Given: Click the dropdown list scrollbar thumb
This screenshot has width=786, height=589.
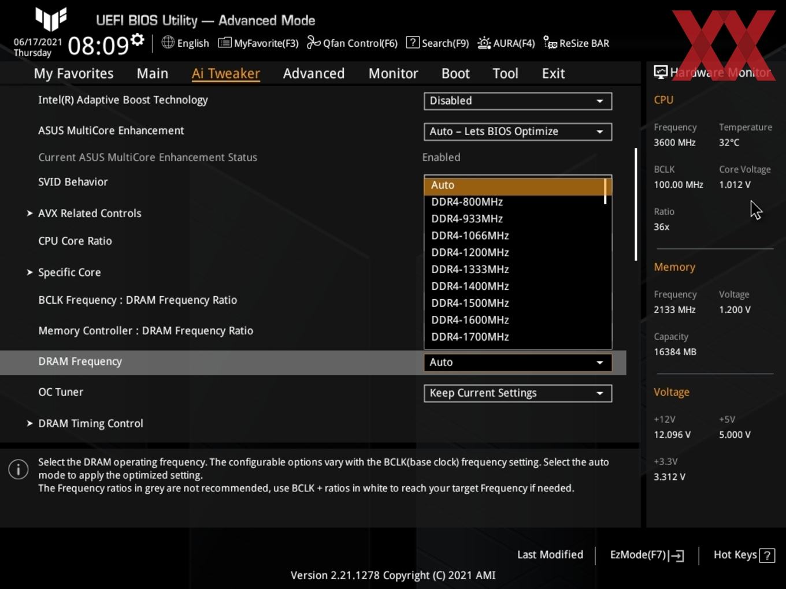Looking at the screenshot, I should click(x=605, y=191).
